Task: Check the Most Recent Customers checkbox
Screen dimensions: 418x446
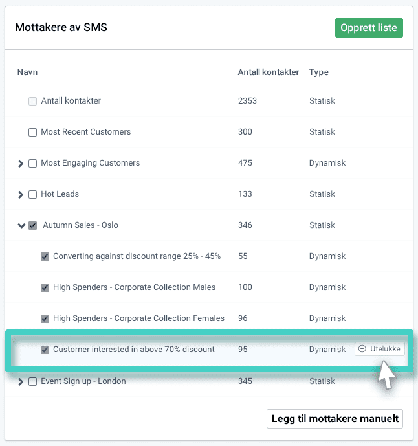Action: tap(32, 133)
